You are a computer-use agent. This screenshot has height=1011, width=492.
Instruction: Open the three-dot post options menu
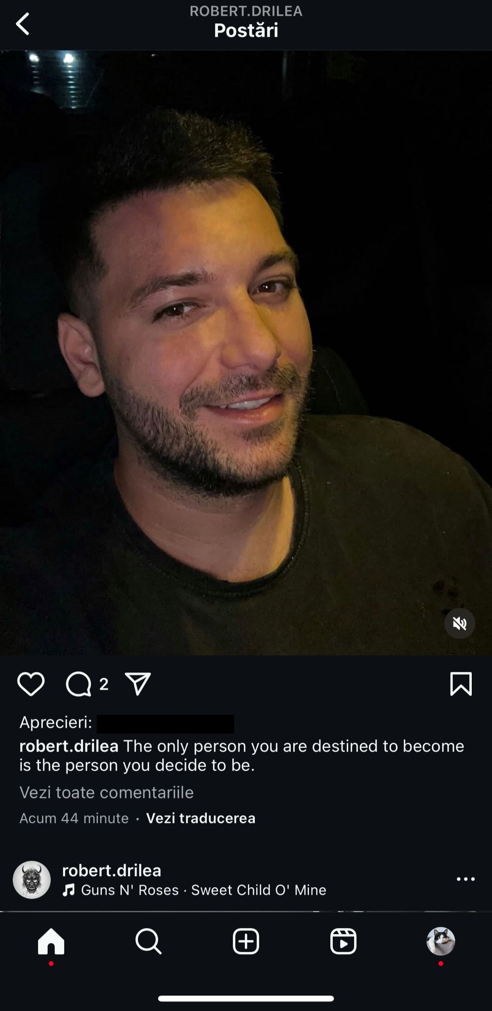pos(466,879)
